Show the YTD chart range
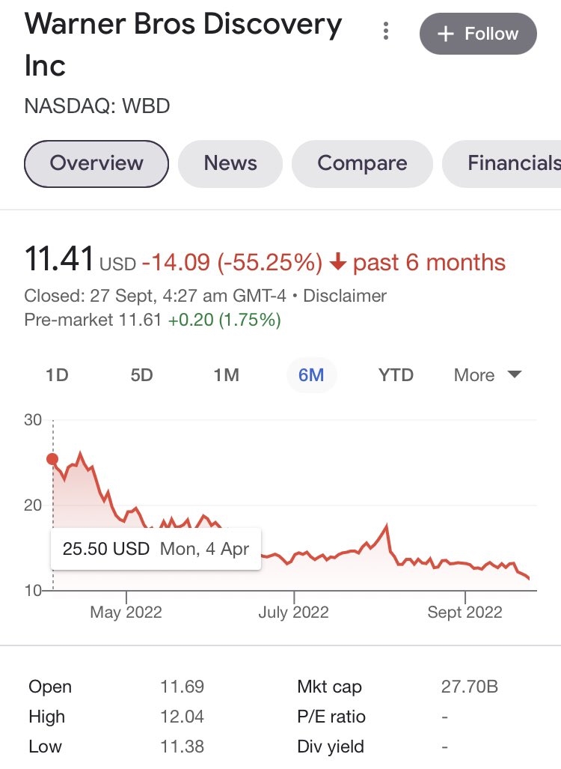Viewport: 561px width, 769px height. (396, 375)
